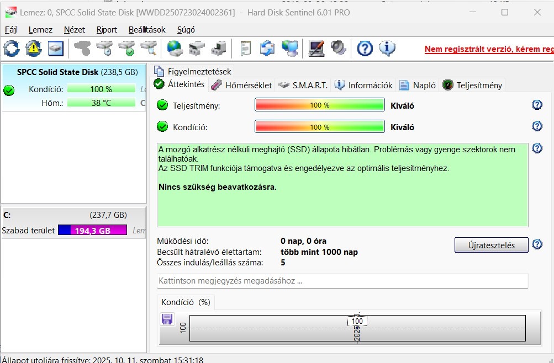Click the Teljesítmény 100 % gradient bar
The width and height of the screenshot is (554, 363).
click(x=320, y=105)
